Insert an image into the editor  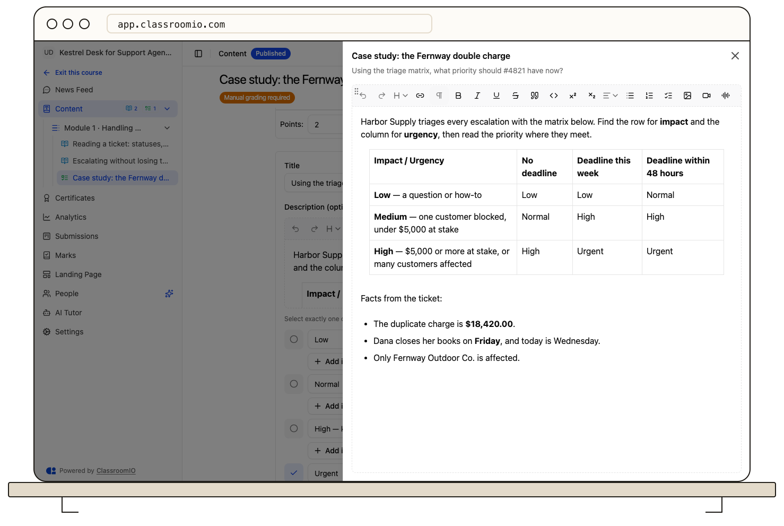coord(687,96)
